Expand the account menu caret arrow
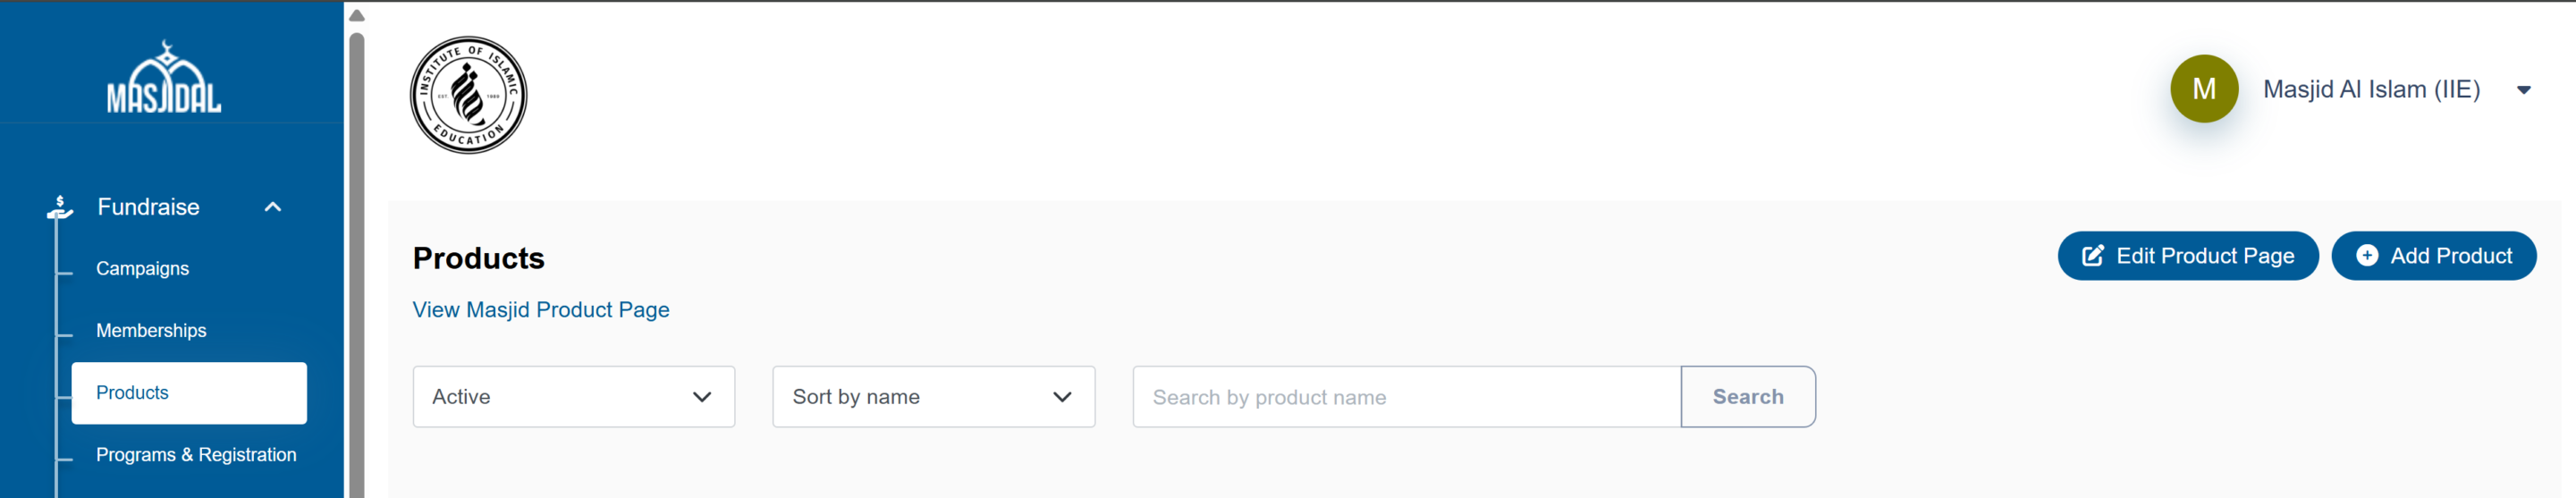Image resolution: width=2576 pixels, height=498 pixels. click(x=2523, y=90)
